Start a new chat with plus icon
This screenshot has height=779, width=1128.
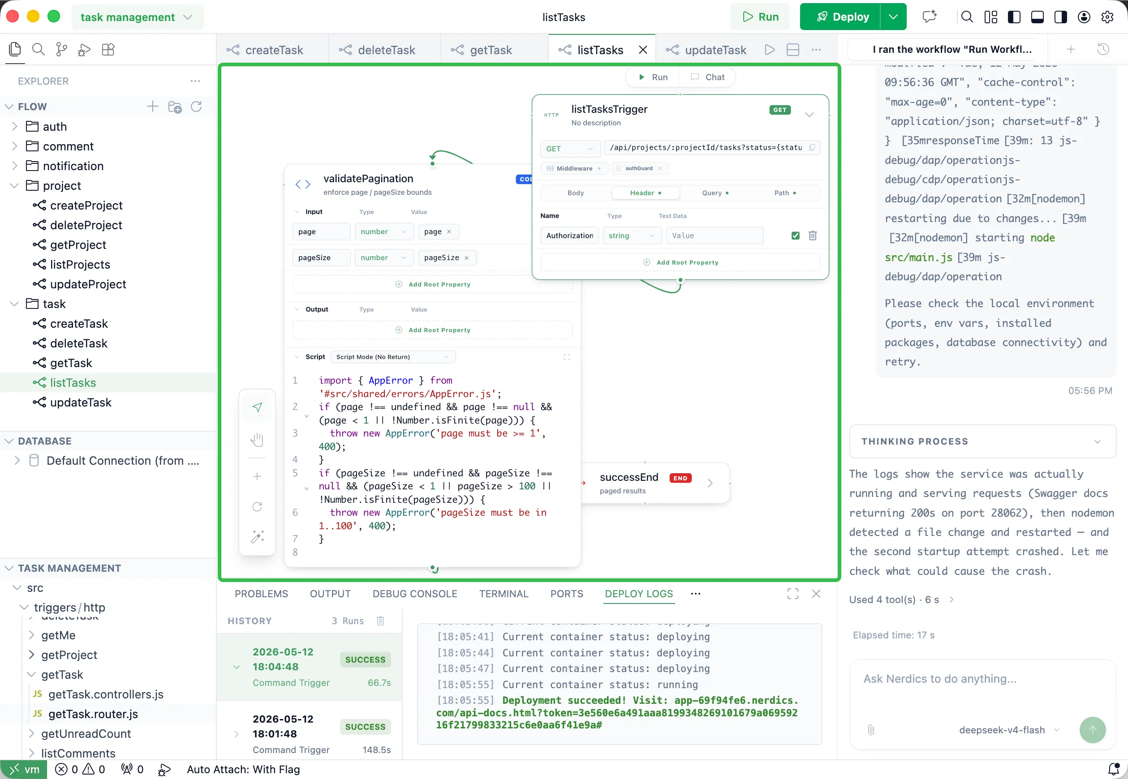[x=1071, y=49]
